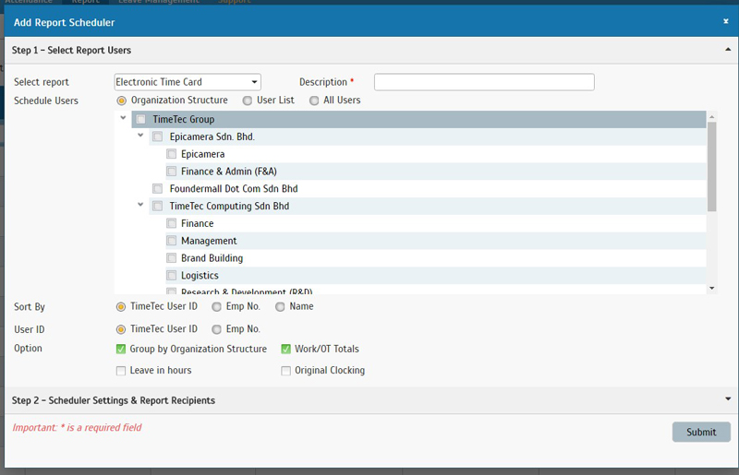The image size is (739, 475).
Task: Click the organization tree scrollbar thumb
Action: click(x=711, y=167)
